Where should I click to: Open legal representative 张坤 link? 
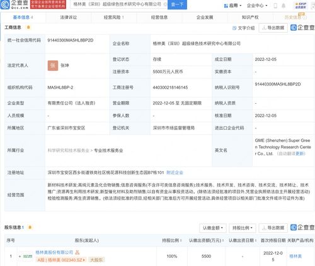pyautogui.click(x=65, y=65)
